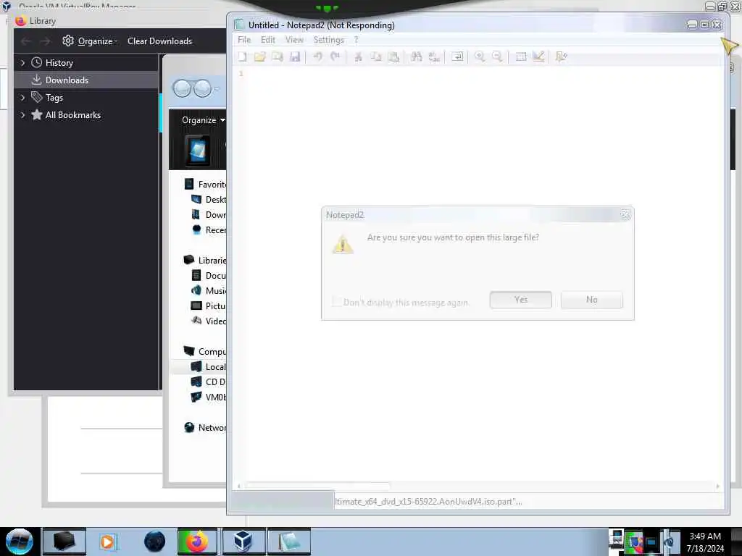Select Favorites in Explorer navigation pane
This screenshot has width=742, height=556.
[x=204, y=185]
